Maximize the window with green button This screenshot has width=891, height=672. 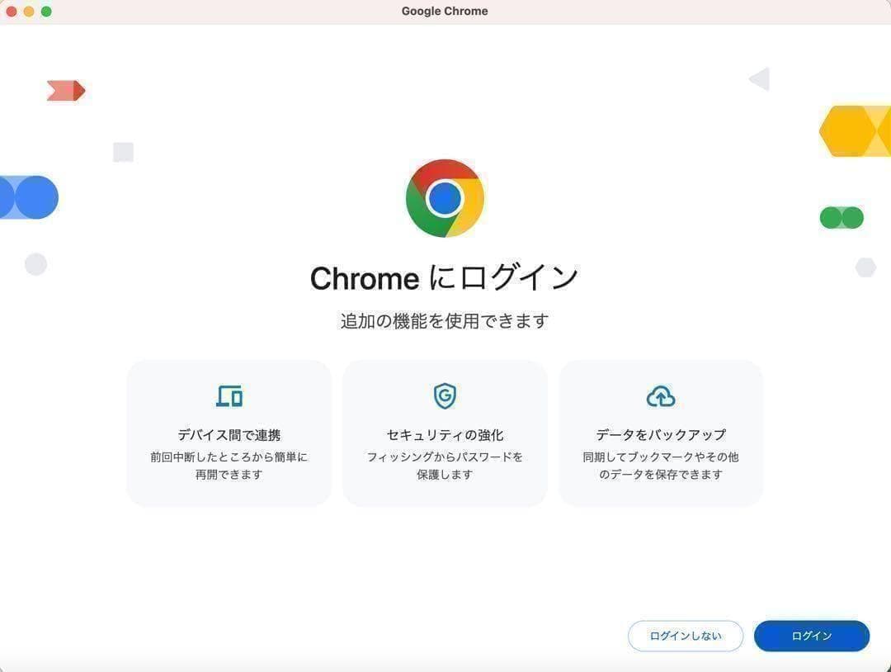(x=46, y=12)
